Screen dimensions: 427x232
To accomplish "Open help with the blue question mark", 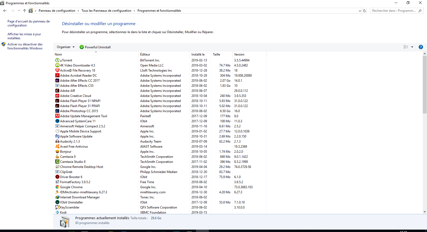I will click(x=421, y=47).
